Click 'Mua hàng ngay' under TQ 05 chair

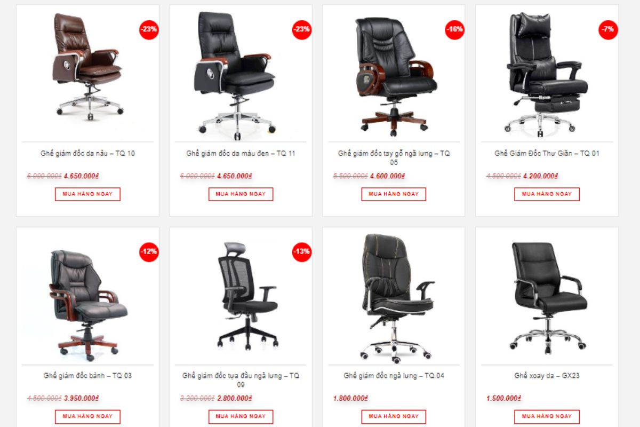394,194
